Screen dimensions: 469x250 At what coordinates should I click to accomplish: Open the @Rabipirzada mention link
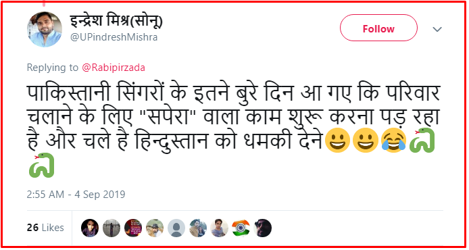[114, 68]
